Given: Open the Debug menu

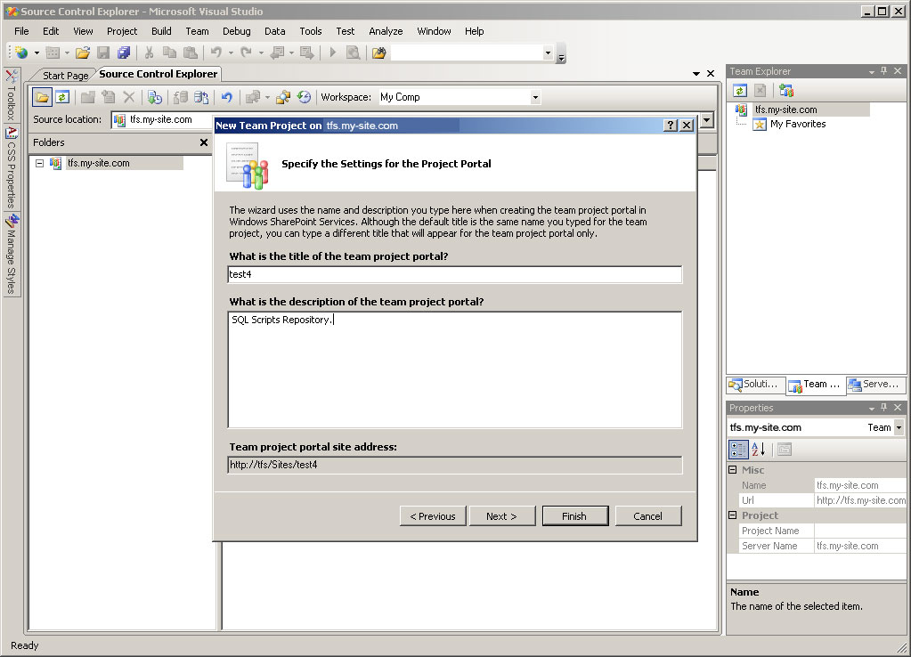Looking at the screenshot, I should (237, 31).
